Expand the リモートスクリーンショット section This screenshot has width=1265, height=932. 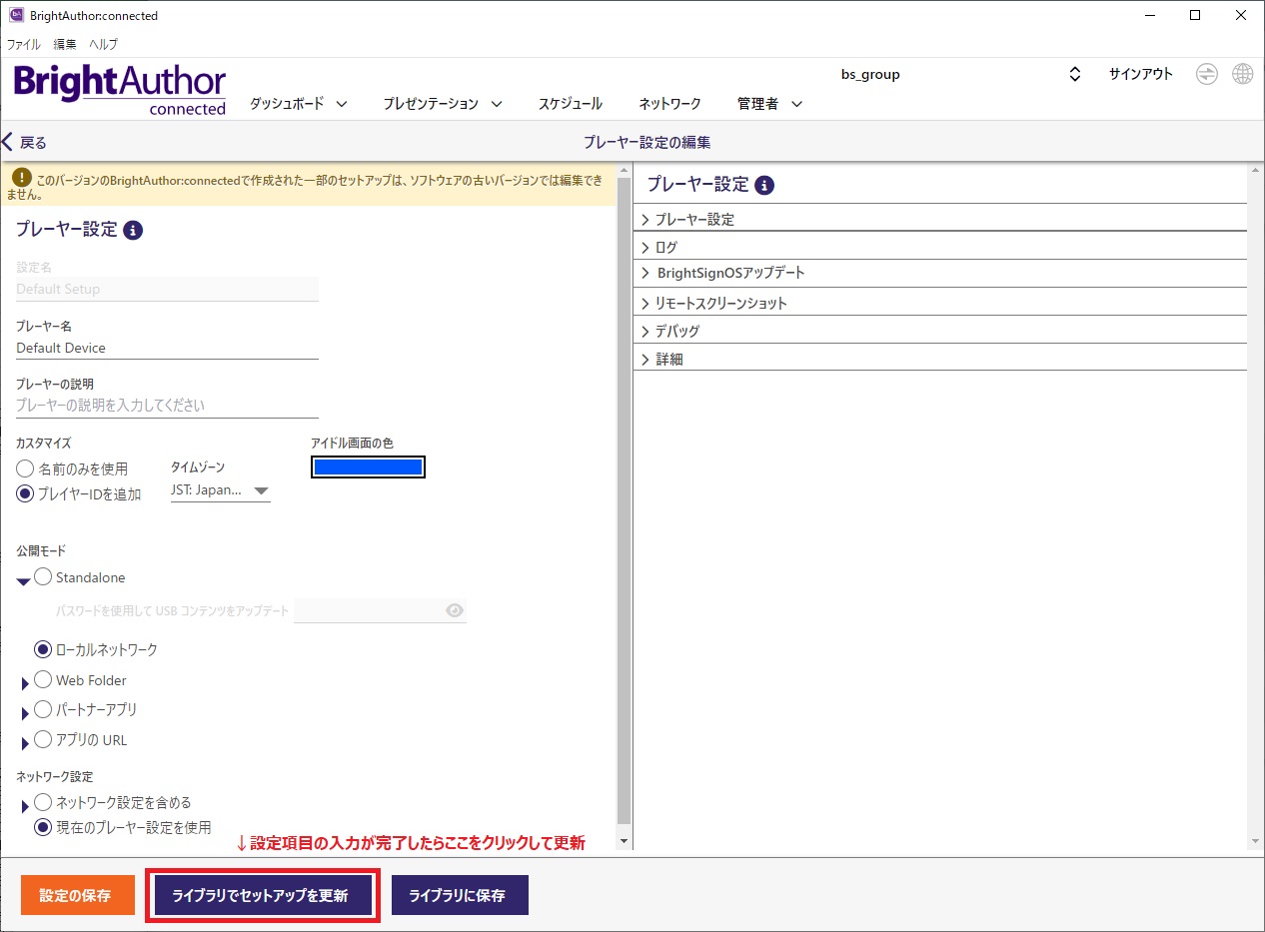[x=940, y=303]
